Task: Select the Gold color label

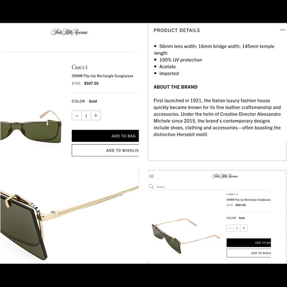Action: click(93, 101)
